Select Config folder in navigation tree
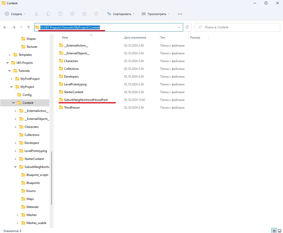 coord(27,95)
